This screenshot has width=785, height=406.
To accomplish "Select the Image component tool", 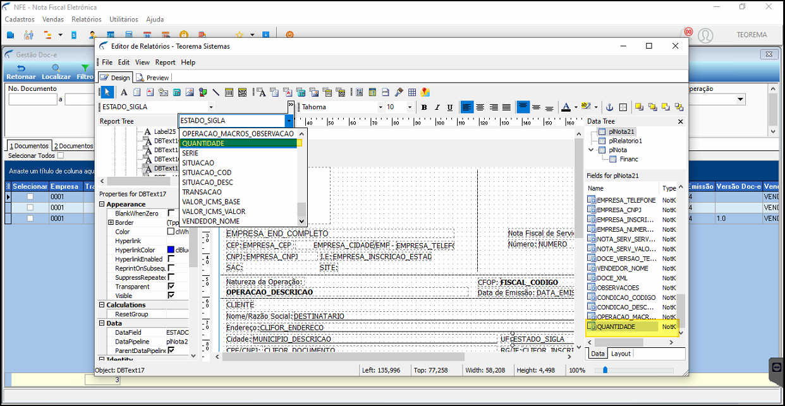I will [x=190, y=92].
